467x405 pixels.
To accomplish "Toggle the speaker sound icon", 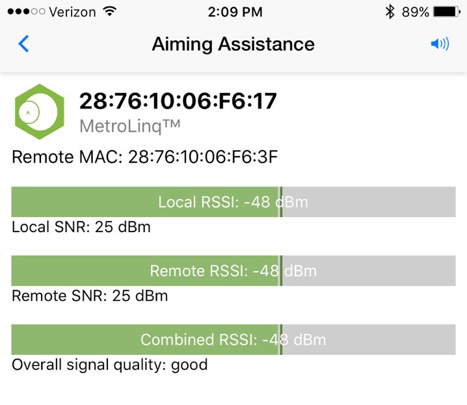I will click(440, 44).
